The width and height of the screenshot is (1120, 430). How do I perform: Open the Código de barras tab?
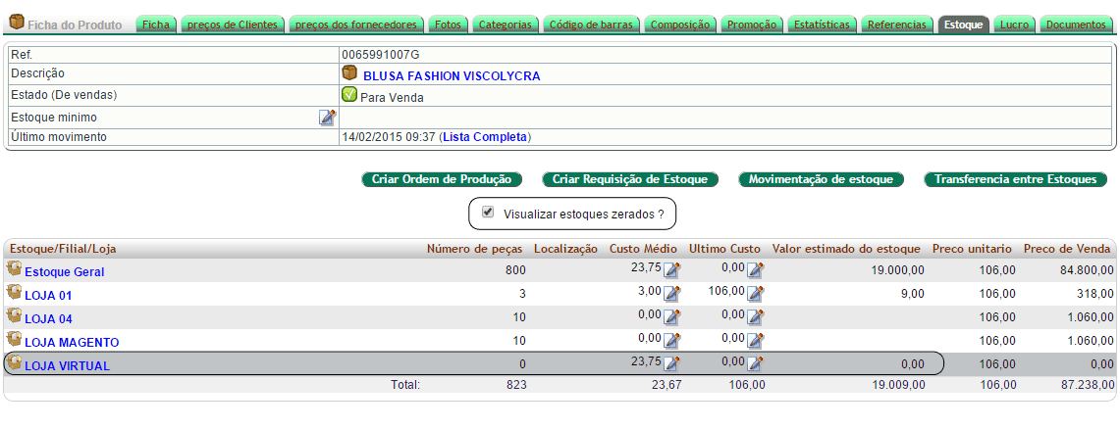591,24
